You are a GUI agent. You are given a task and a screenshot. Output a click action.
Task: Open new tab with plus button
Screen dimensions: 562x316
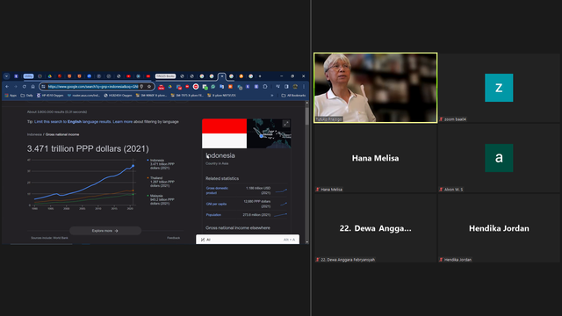(260, 76)
